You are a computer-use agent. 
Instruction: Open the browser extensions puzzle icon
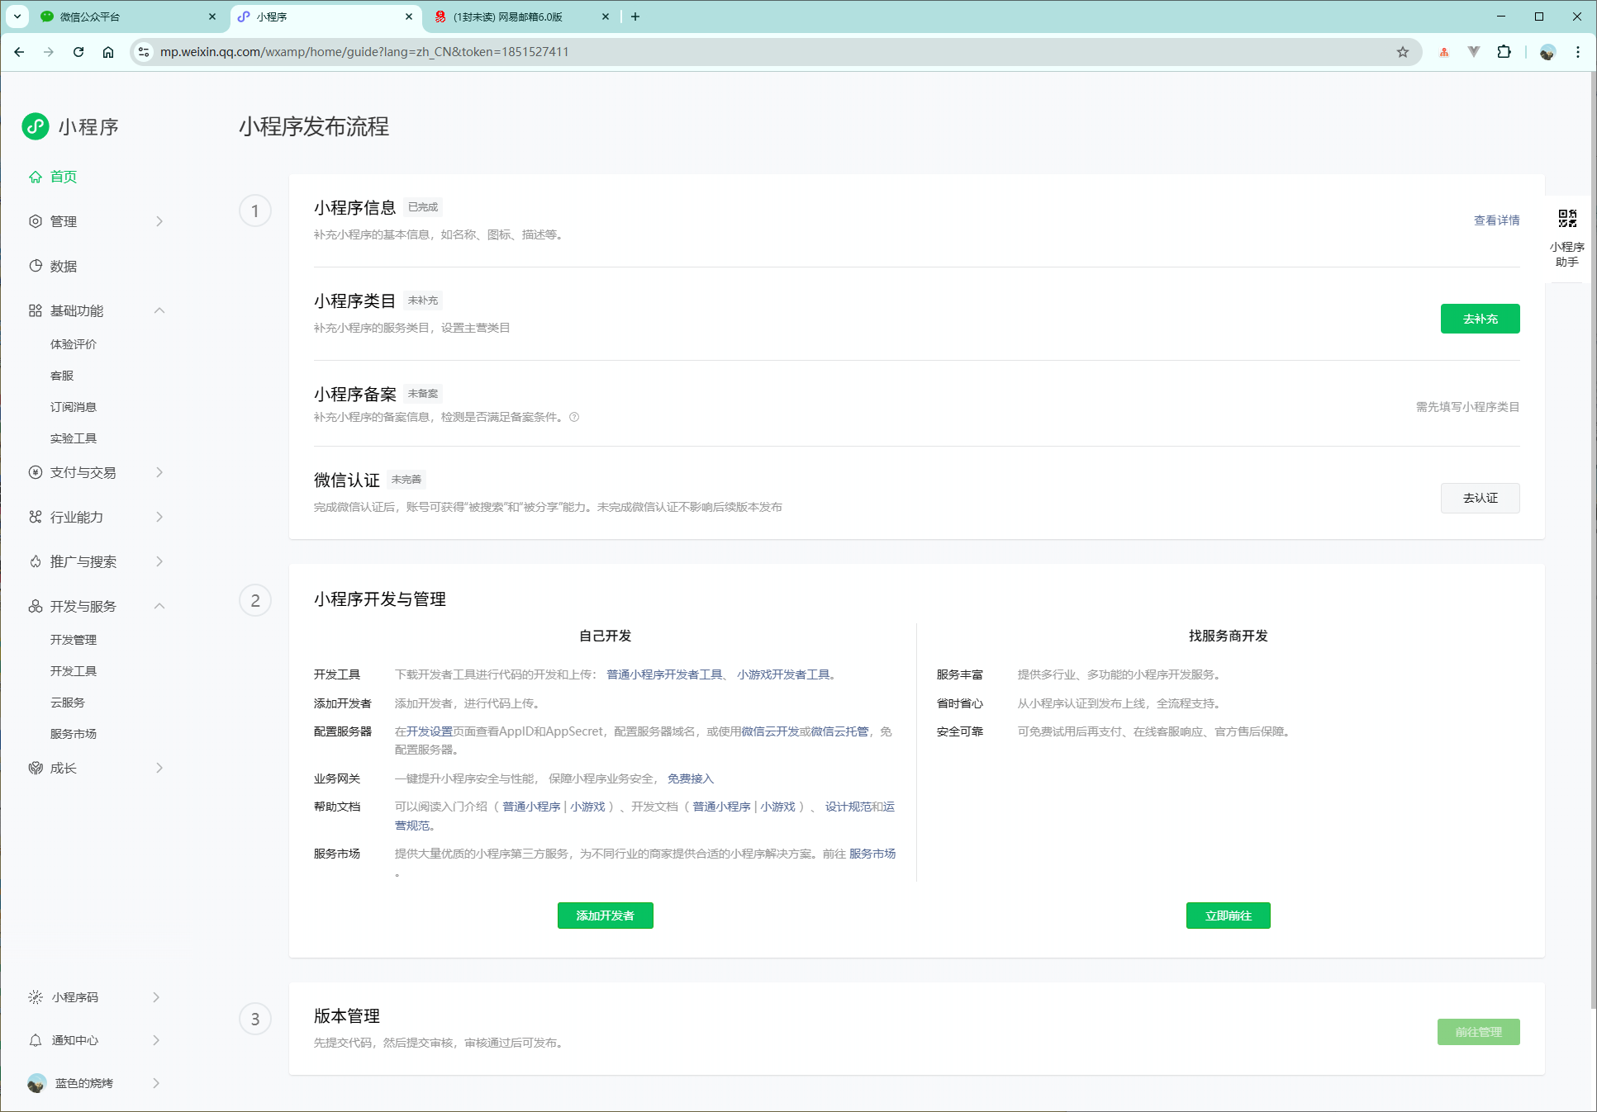(1504, 52)
